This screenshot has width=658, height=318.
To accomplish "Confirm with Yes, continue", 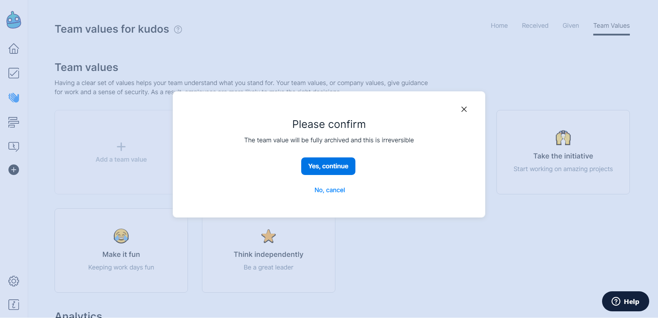I will 328,166.
